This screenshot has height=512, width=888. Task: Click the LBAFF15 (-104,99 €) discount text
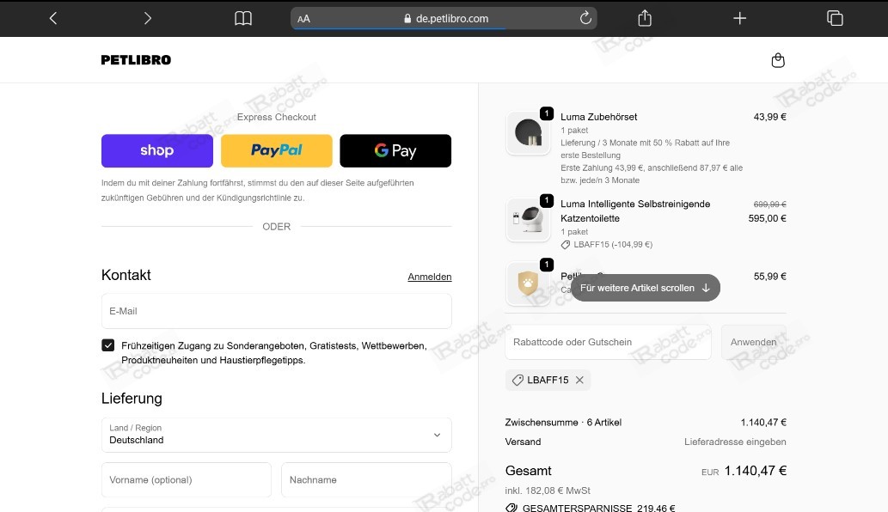tap(613, 244)
